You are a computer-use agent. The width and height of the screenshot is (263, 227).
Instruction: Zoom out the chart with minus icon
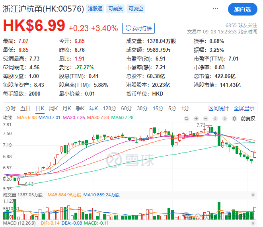click(x=206, y=119)
